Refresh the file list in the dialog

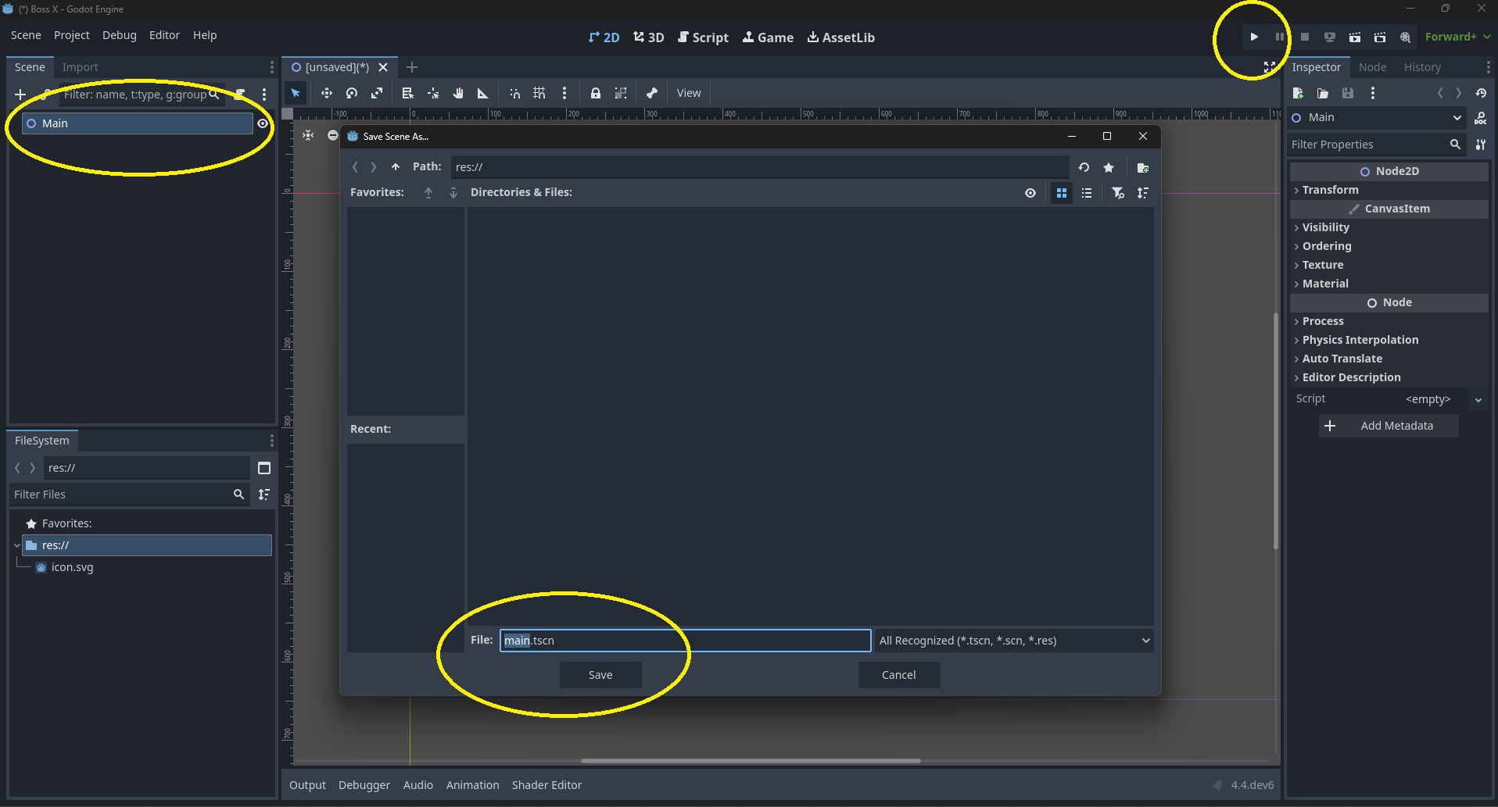click(x=1084, y=167)
